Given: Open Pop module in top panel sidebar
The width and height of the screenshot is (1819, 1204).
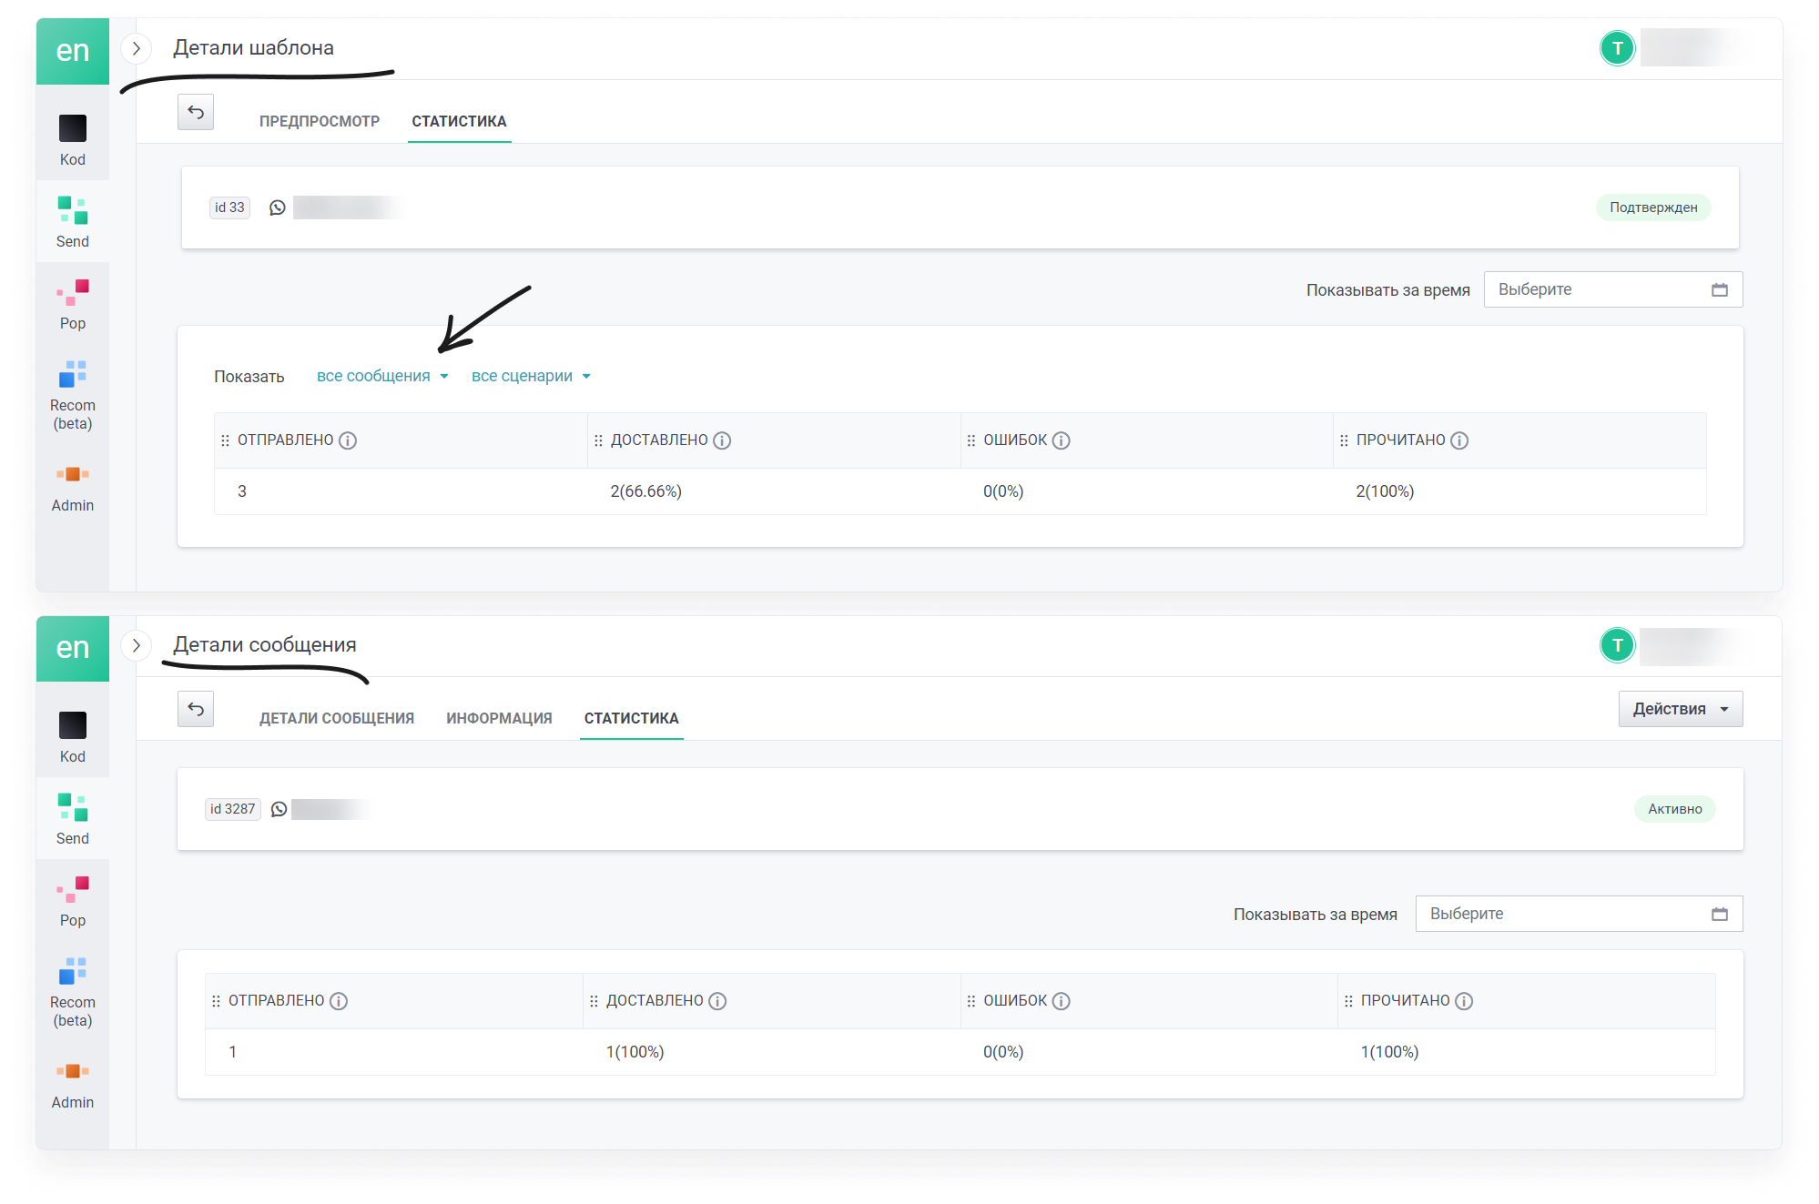Looking at the screenshot, I should (73, 303).
